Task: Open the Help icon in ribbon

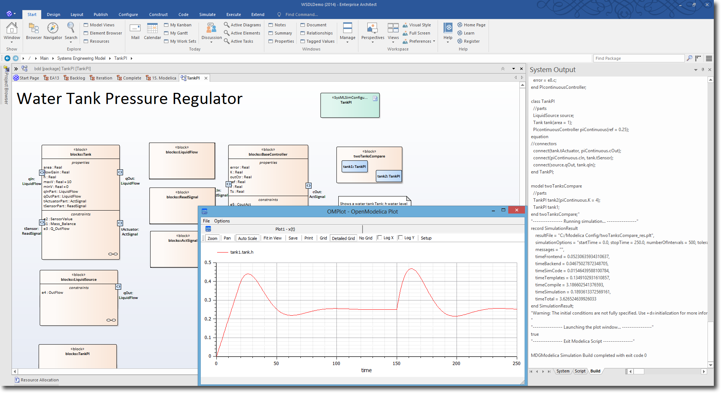Action: click(448, 28)
